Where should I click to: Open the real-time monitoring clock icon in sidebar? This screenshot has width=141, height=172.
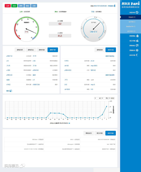click(x=137, y=12)
